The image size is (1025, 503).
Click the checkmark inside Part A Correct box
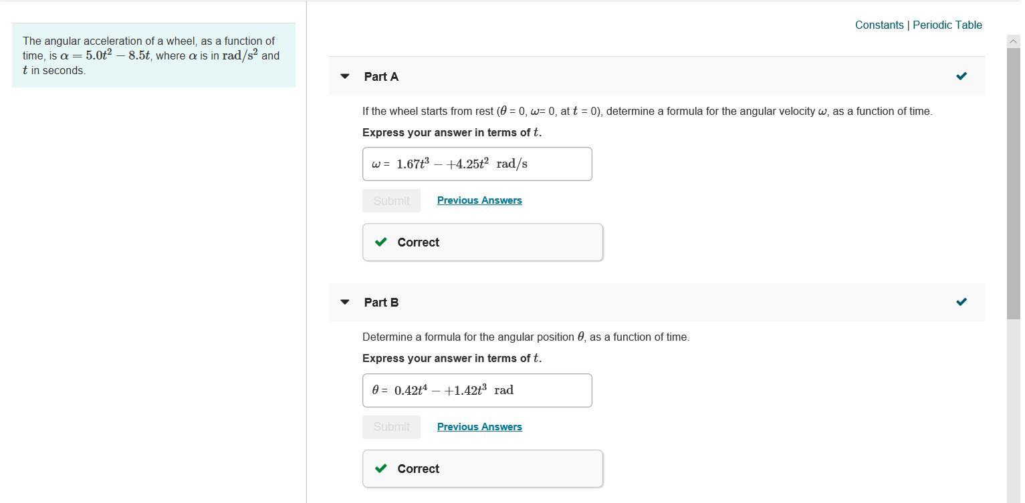pyautogui.click(x=380, y=242)
